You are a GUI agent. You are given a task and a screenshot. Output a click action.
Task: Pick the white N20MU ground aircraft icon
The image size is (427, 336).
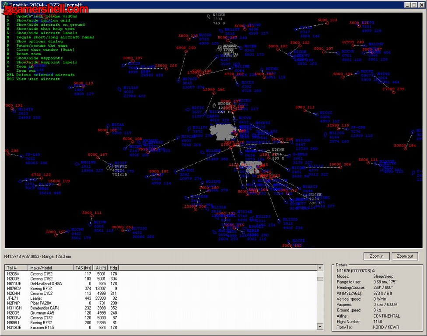[268, 151]
